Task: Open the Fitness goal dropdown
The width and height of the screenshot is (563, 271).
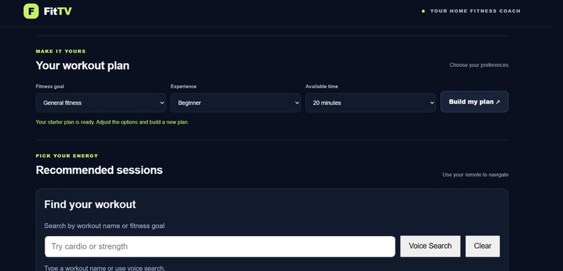Action: coord(101,103)
